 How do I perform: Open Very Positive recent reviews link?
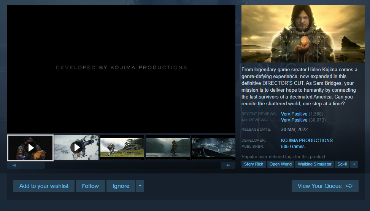294,114
